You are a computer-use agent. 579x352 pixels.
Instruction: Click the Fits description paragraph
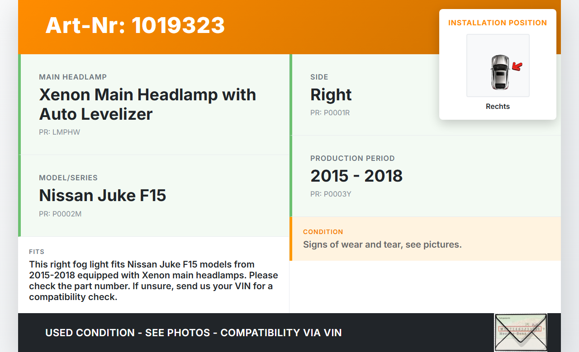tap(153, 281)
